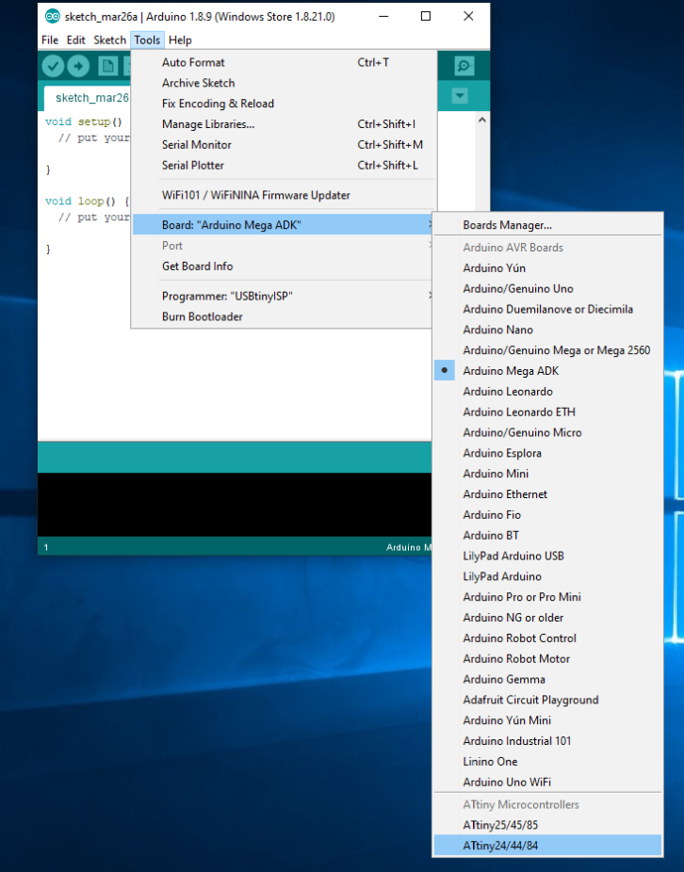Click the void loop() code line

tap(88, 202)
